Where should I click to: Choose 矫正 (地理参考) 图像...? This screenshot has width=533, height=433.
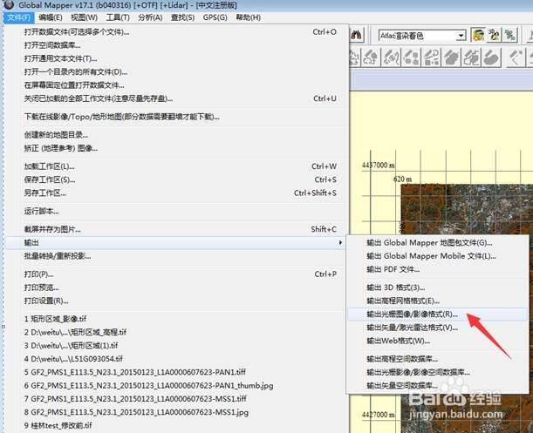click(177, 148)
